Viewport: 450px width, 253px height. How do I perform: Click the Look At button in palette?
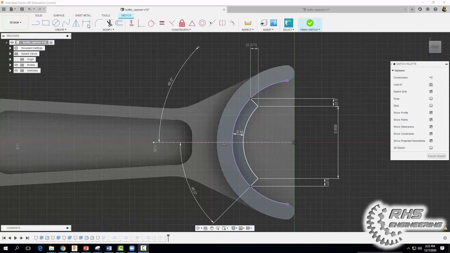click(x=431, y=85)
